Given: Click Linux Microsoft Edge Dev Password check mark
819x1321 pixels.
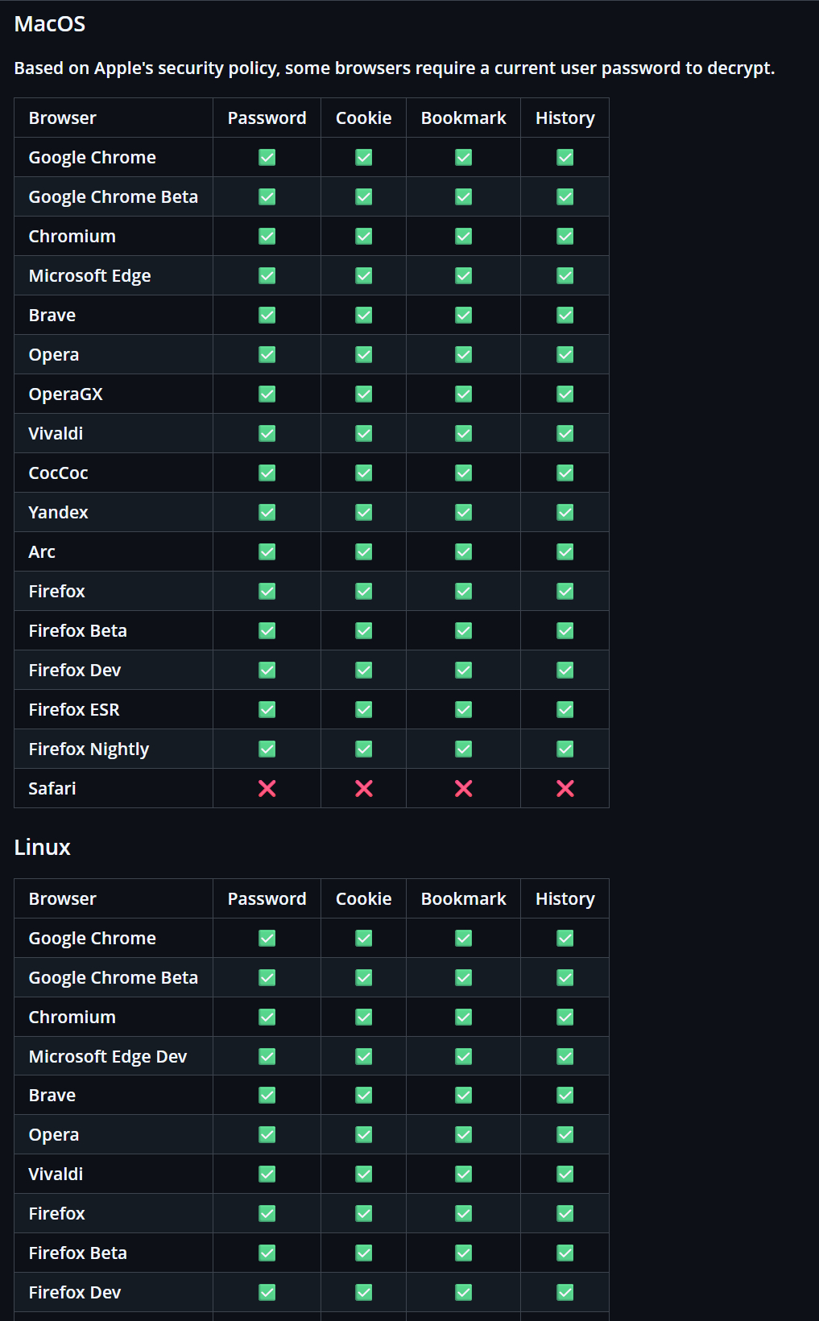Looking at the screenshot, I should (267, 1056).
